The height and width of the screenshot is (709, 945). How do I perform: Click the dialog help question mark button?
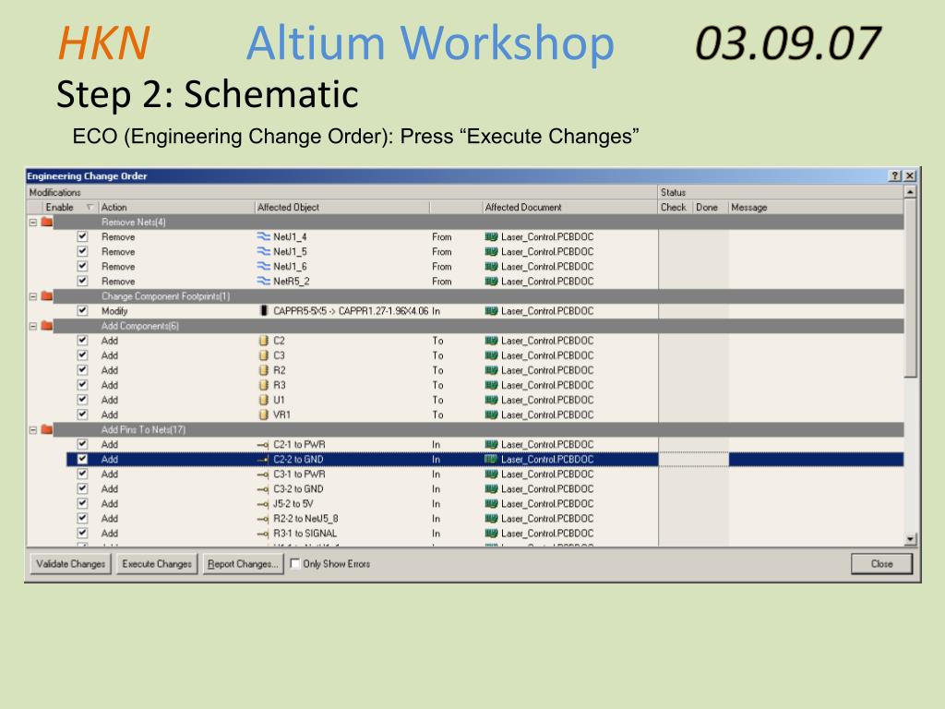(x=895, y=175)
